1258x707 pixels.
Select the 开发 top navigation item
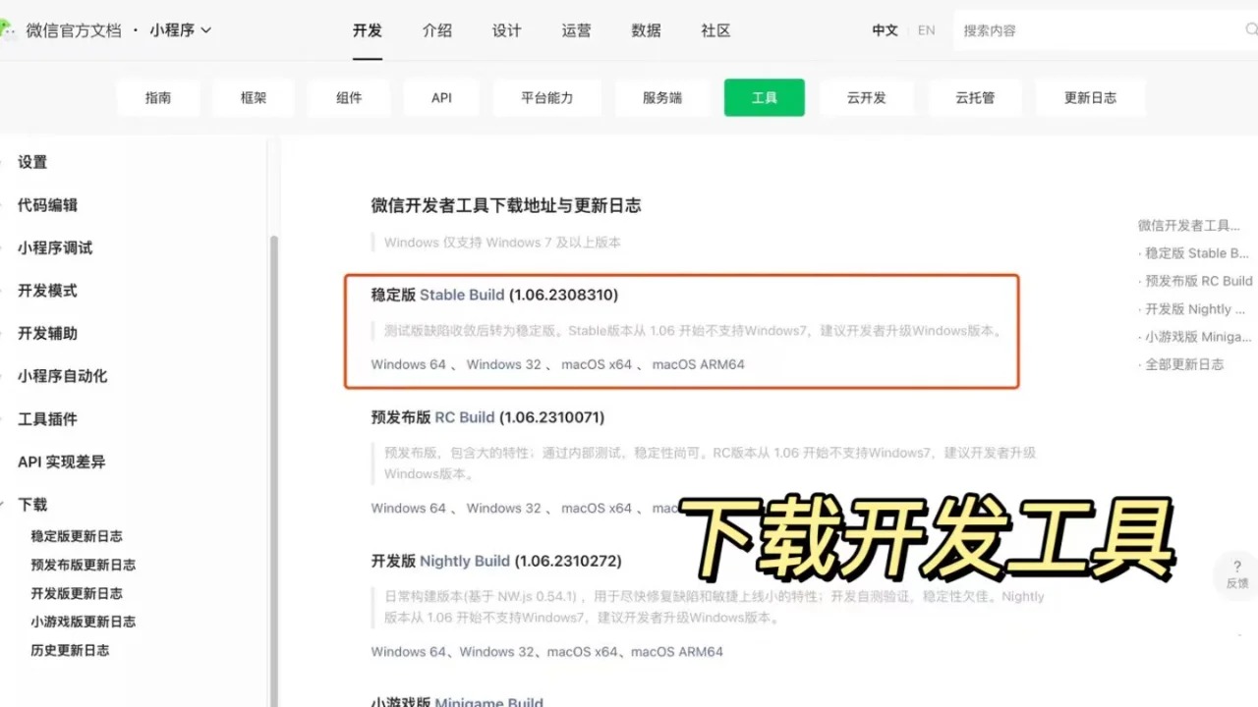pyautogui.click(x=368, y=30)
